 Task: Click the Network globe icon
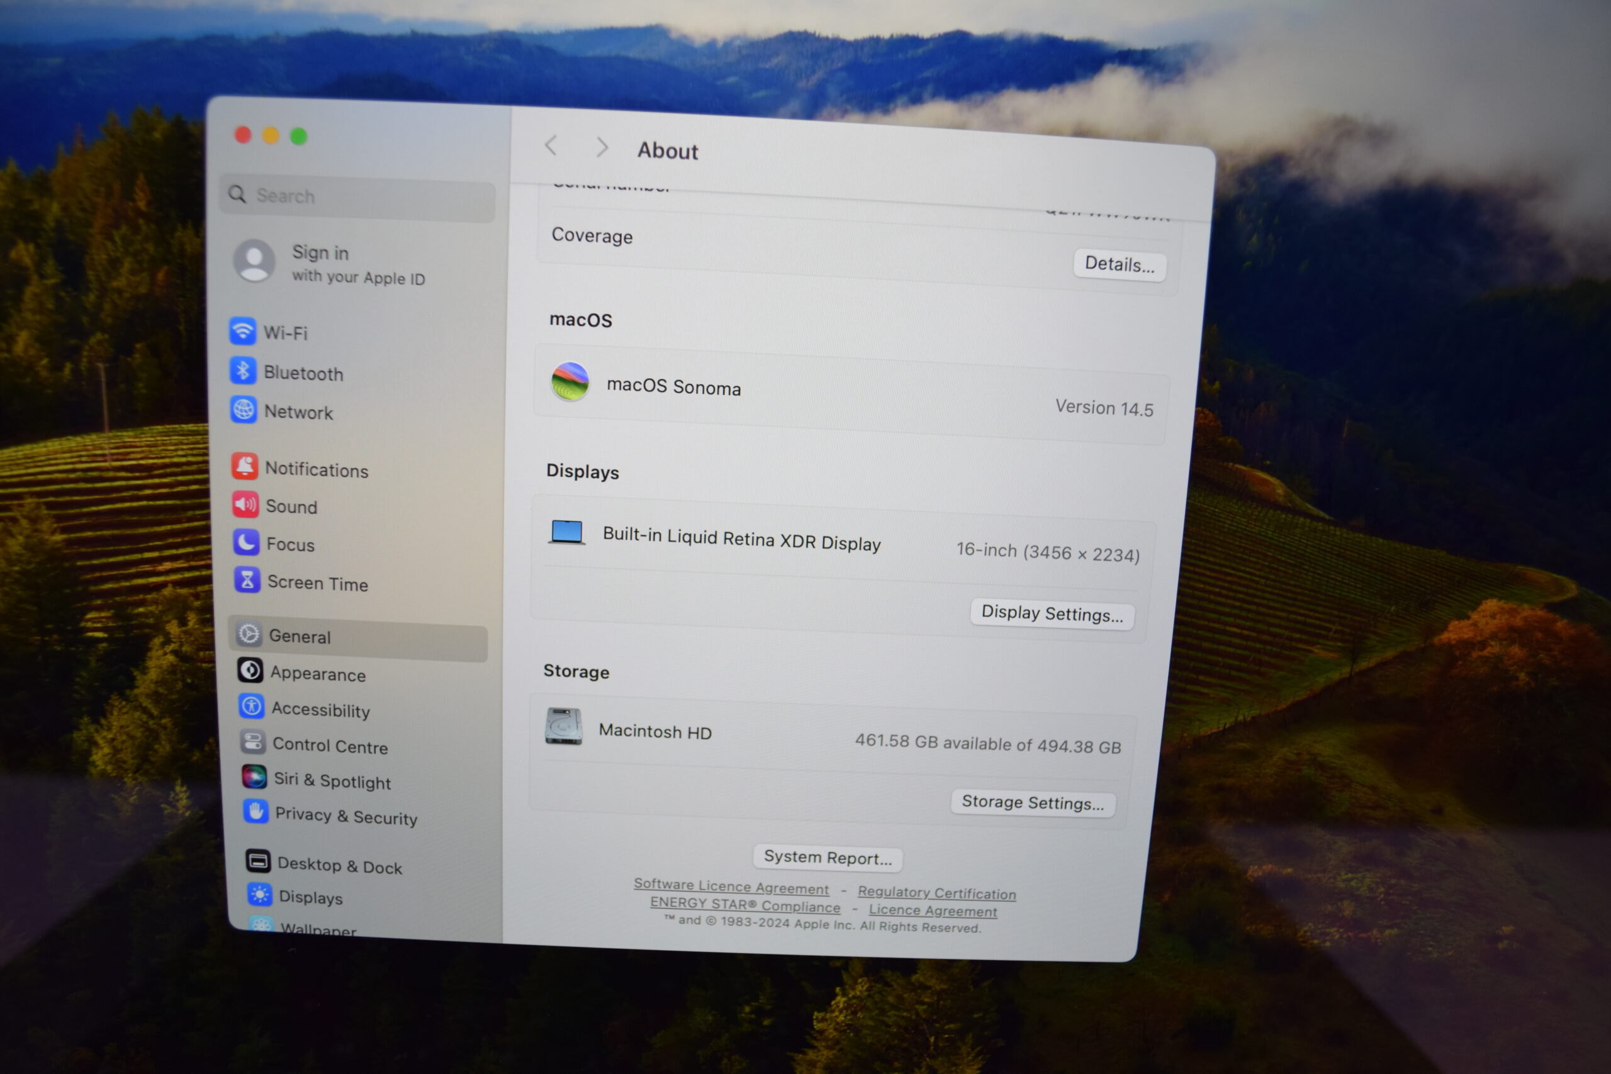point(243,410)
